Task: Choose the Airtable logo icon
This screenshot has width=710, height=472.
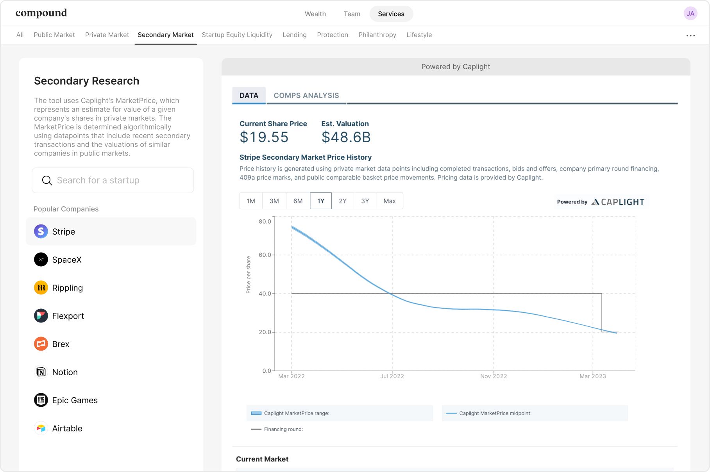Action: (x=41, y=428)
